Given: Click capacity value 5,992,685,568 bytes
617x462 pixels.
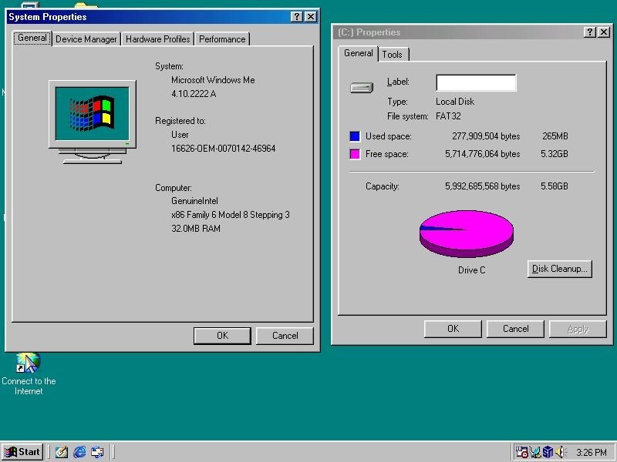Looking at the screenshot, I should [x=483, y=186].
